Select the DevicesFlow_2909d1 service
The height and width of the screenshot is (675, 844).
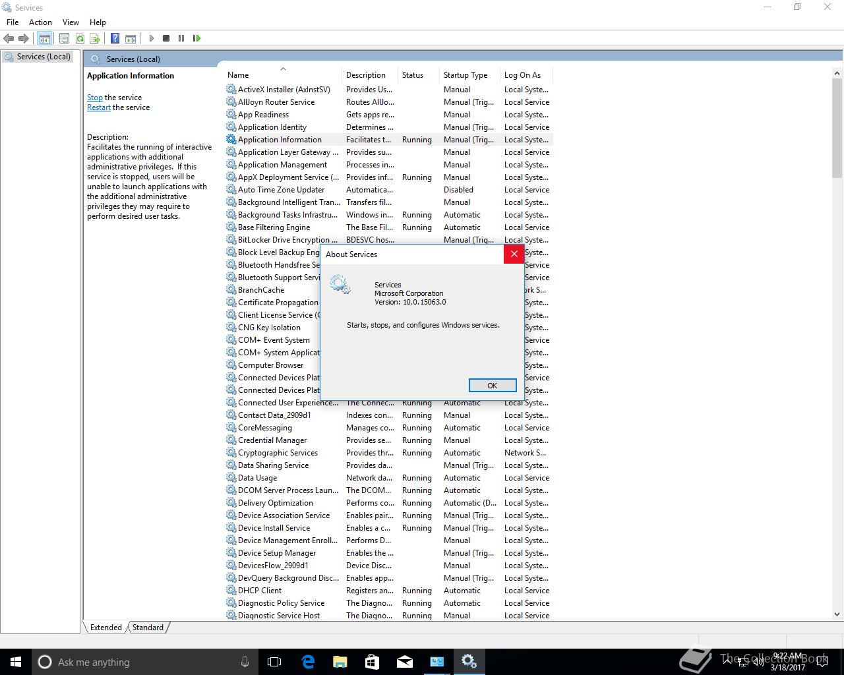click(x=388, y=565)
